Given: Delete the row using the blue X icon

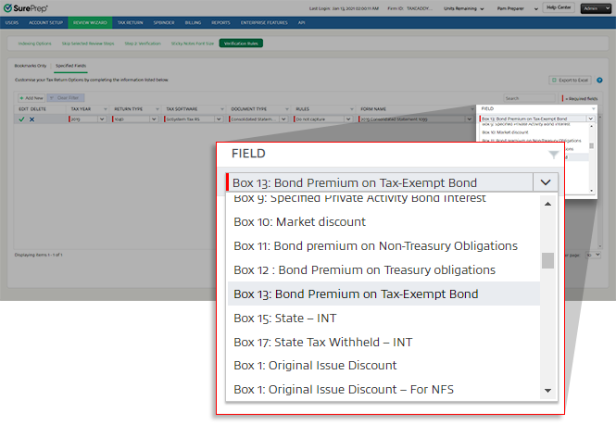Looking at the screenshot, I should 31,119.
